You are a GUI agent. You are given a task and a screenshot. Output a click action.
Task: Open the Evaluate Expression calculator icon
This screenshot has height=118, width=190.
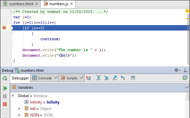tap(133, 78)
